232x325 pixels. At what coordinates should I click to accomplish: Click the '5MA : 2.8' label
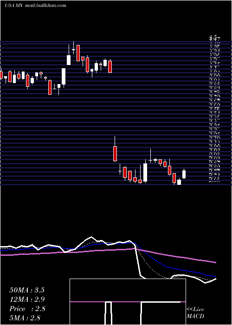(x=25, y=318)
